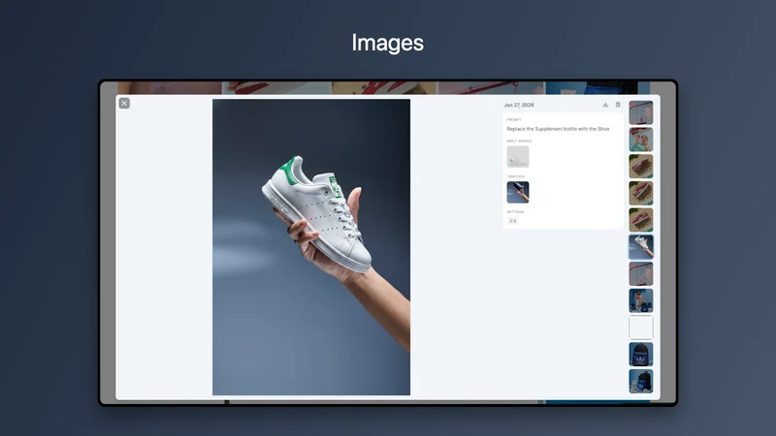Viewport: 776px width, 436px height.
Task: Select the blank white thumbnail in sidebar
Action: (x=641, y=327)
